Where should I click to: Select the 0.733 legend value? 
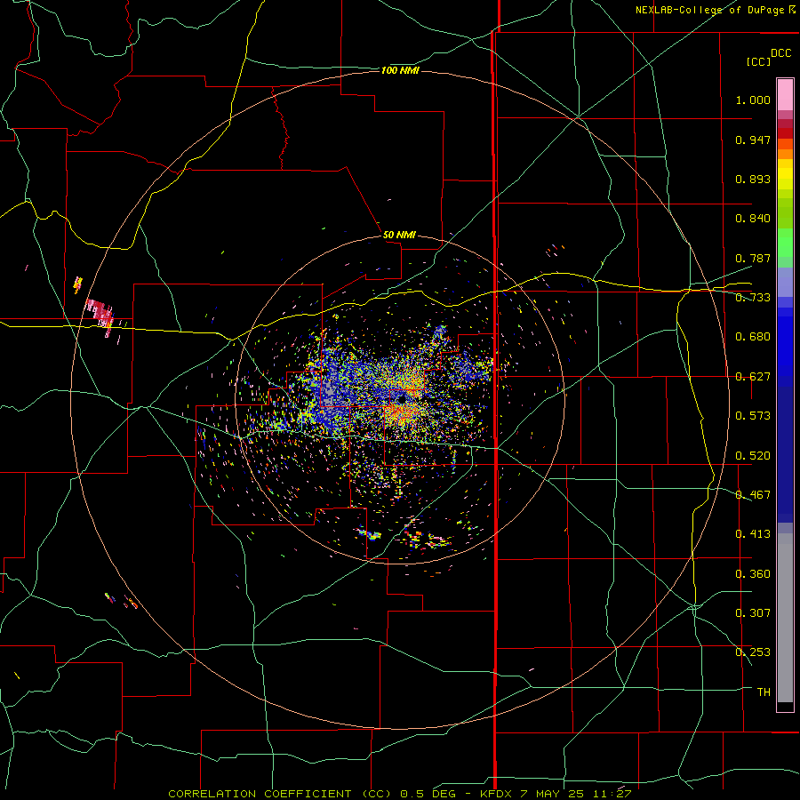753,298
